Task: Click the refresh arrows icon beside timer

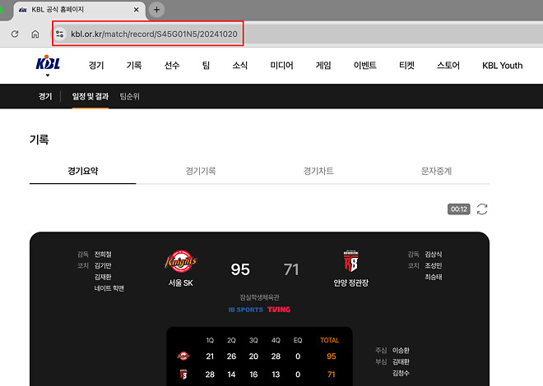Action: (x=482, y=209)
